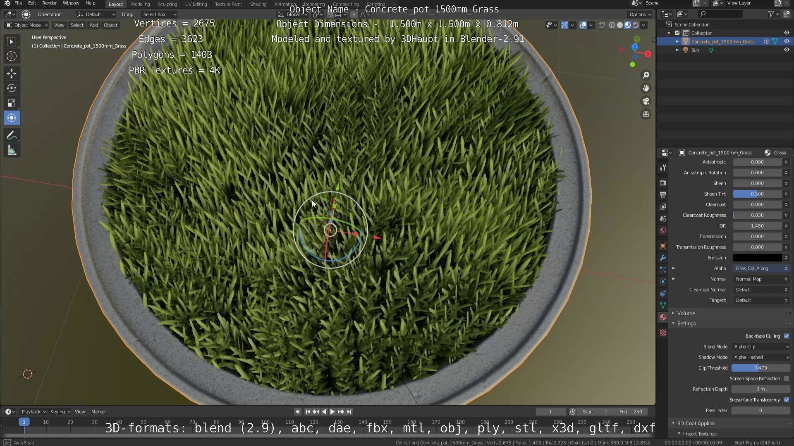Toggle Subsurface Translucency checkbox
Viewport: 794px width, 446px height.
point(787,400)
